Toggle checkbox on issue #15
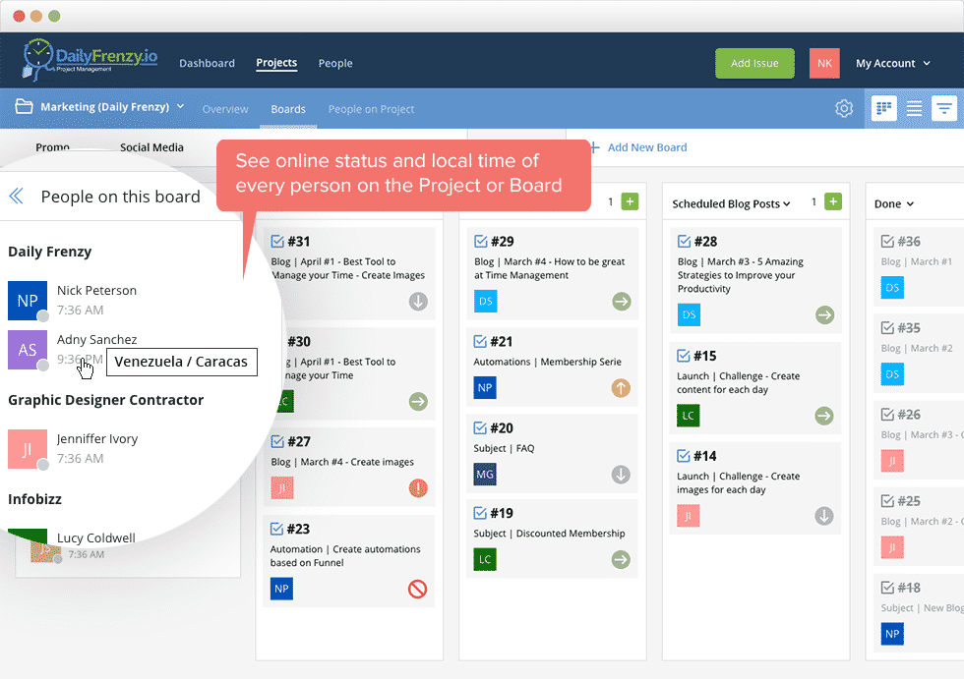This screenshot has height=679, width=964. point(683,356)
